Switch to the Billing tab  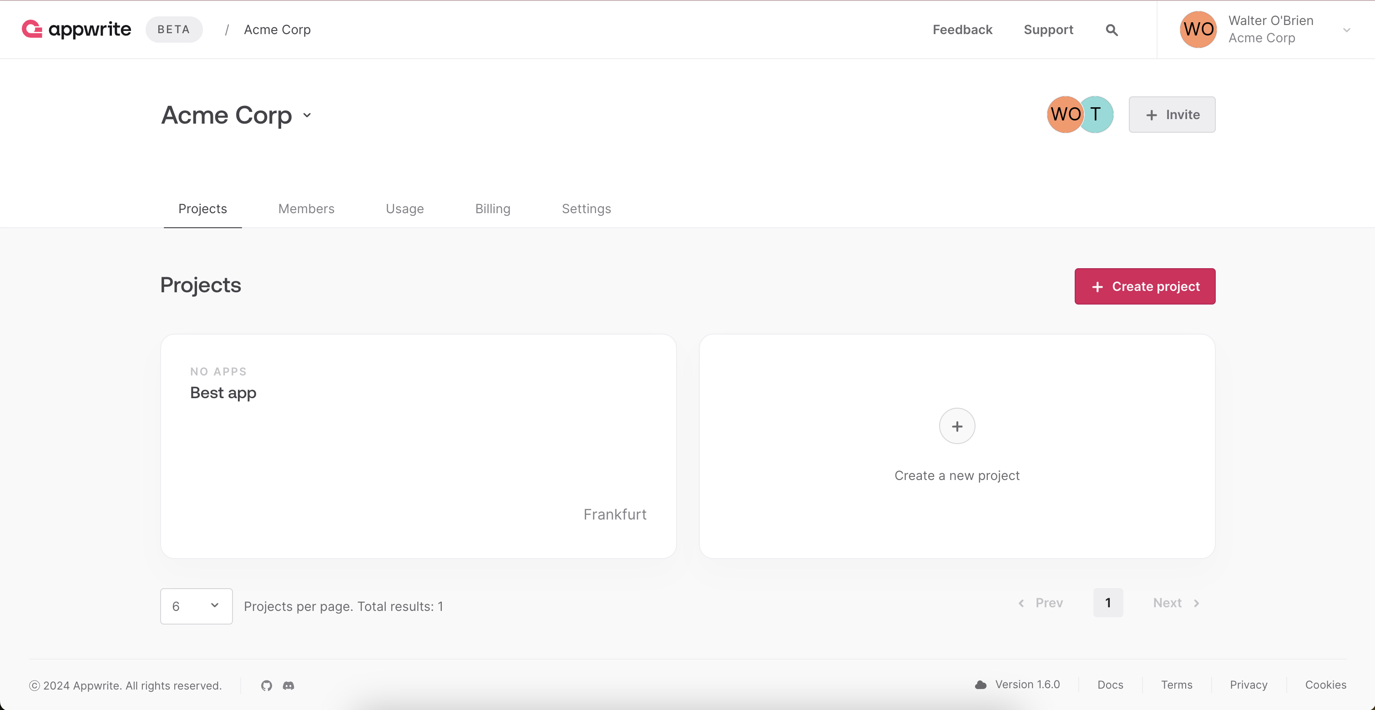pos(493,209)
